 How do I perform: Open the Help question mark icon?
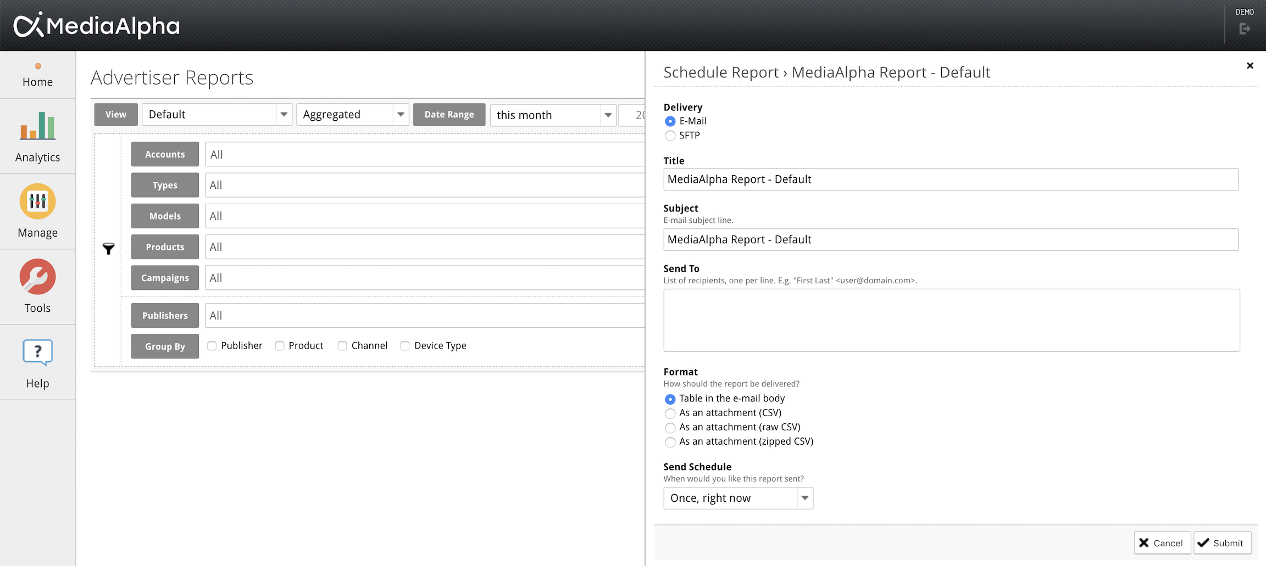click(x=37, y=352)
